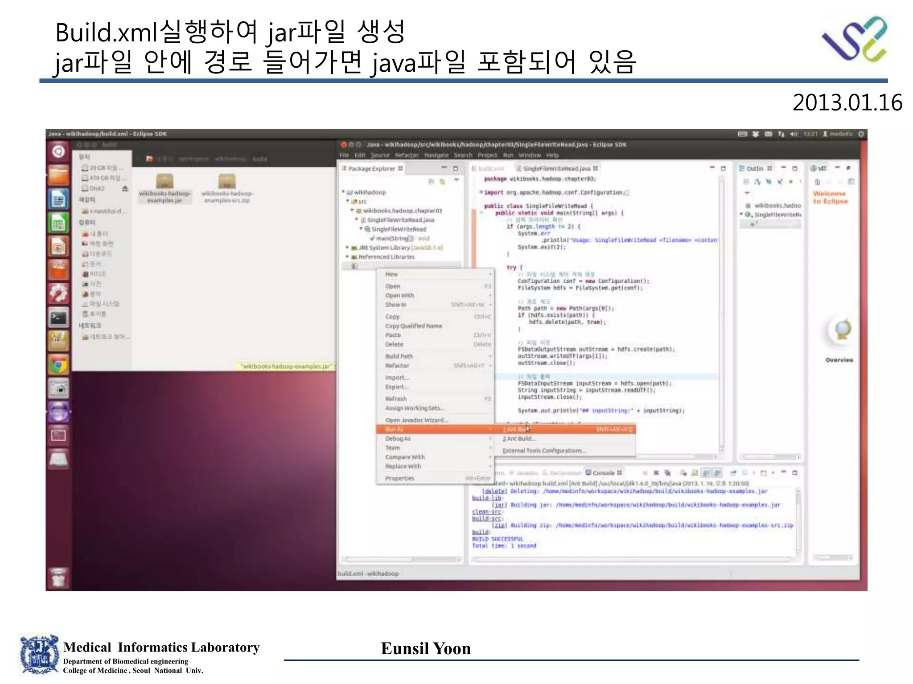913x684 pixels.
Task: Maximize the editor area
Action: click(x=723, y=168)
